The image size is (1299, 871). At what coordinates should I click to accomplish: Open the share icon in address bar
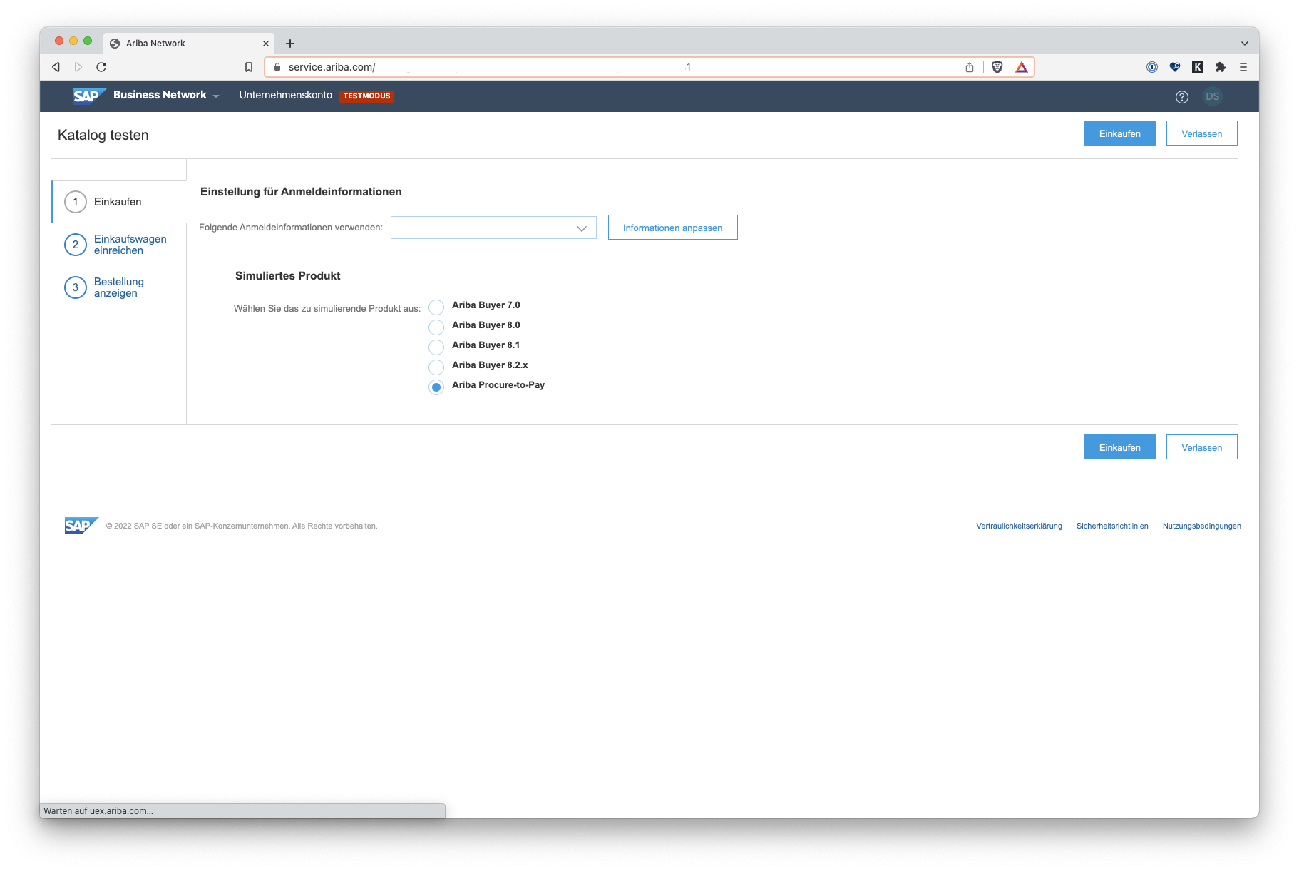[970, 67]
